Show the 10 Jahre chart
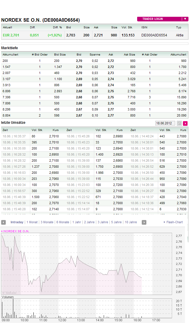This screenshot has width=189, height=323. tap(131, 222)
